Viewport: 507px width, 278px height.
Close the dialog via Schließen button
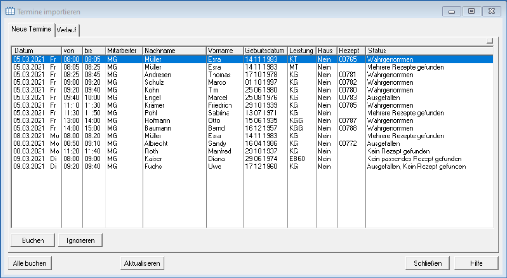(x=427, y=263)
